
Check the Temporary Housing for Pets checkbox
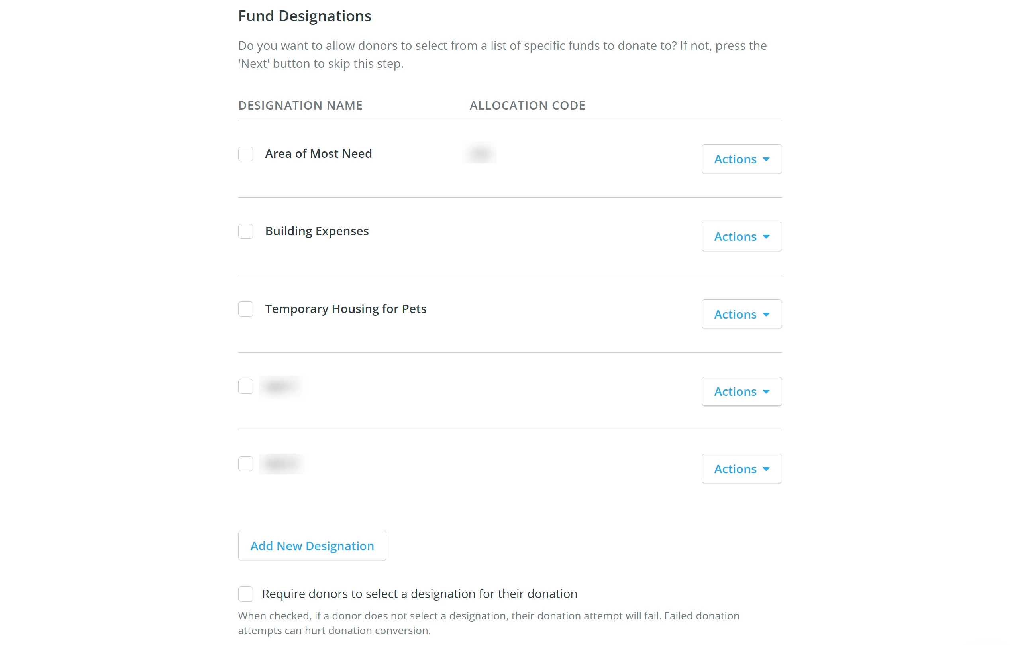[x=246, y=309]
